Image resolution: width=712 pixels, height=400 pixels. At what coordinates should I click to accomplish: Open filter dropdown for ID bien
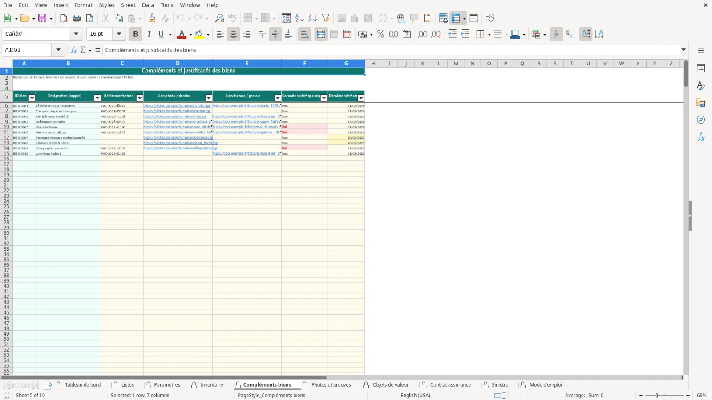(x=32, y=98)
